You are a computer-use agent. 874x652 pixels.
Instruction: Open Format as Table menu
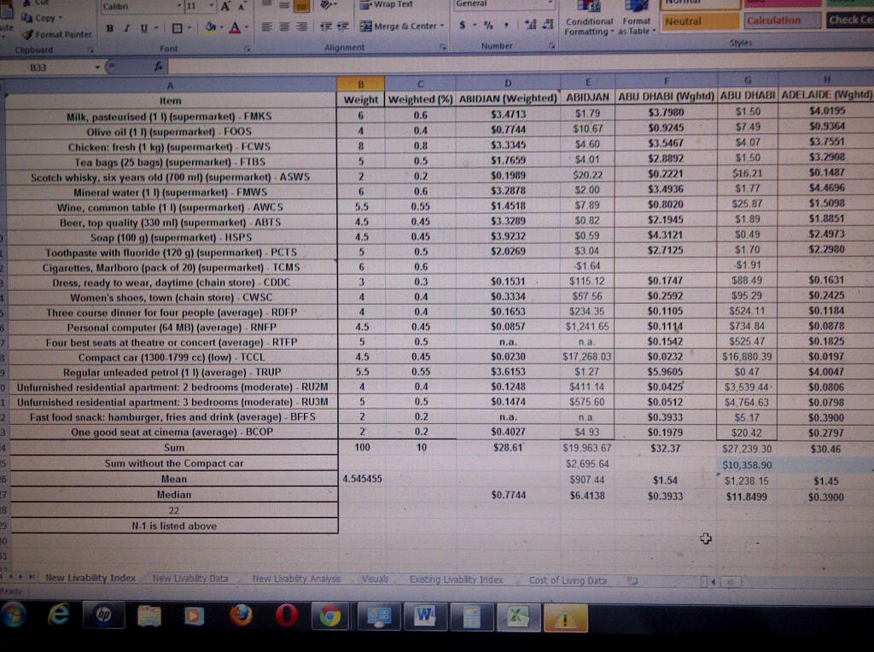point(637,18)
